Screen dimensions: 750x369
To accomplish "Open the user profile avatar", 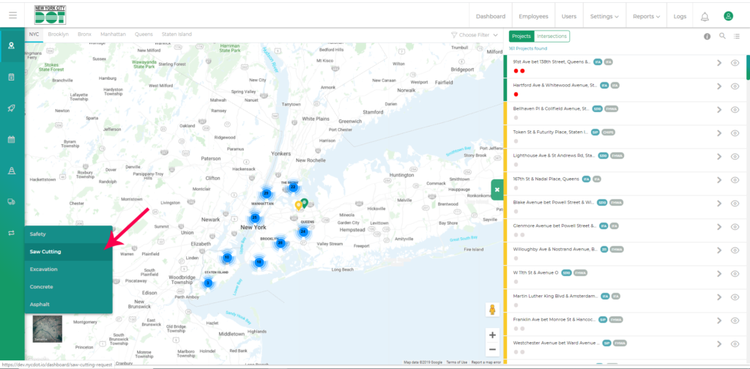I will pyautogui.click(x=728, y=16).
